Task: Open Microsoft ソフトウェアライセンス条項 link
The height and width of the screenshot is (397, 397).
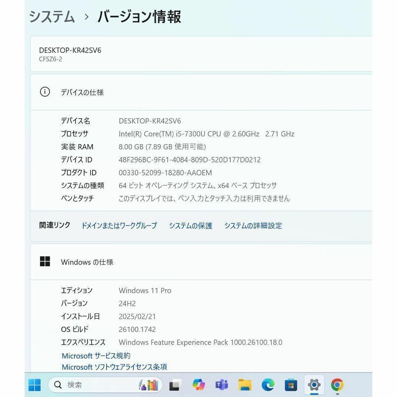Action: (114, 367)
